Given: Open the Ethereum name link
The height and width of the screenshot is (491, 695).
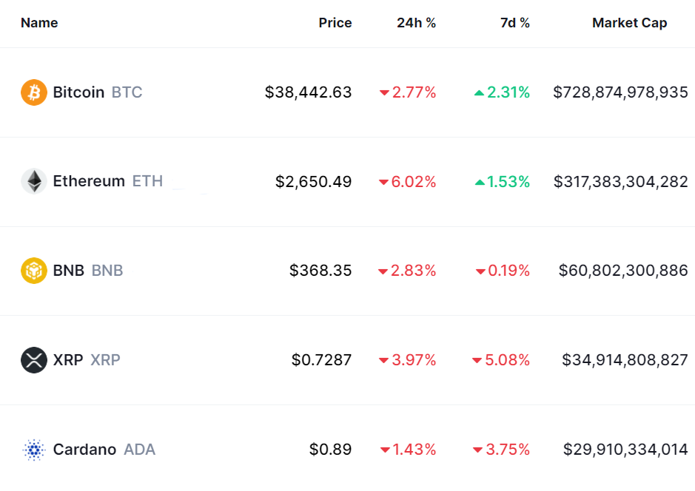Looking at the screenshot, I should [x=89, y=181].
